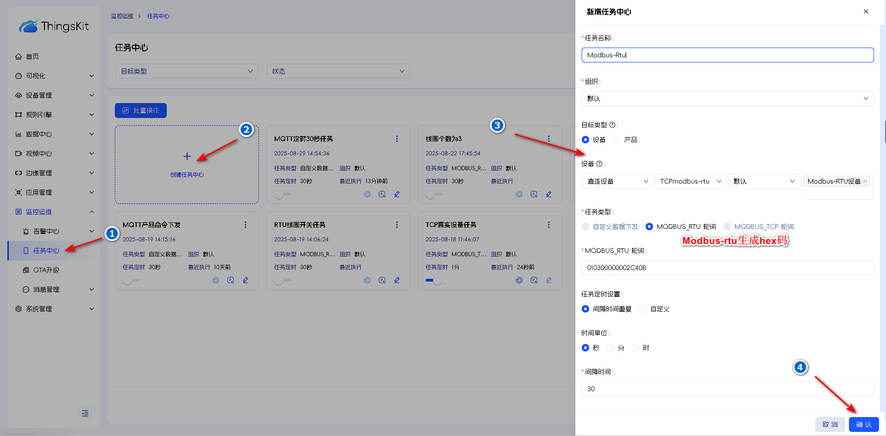Click run-now icon on TCP真实设备任务 card

519,280
